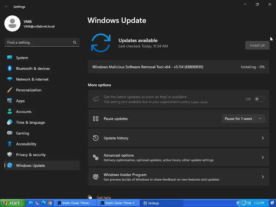Click Learn more link

pyautogui.click(x=199, y=102)
